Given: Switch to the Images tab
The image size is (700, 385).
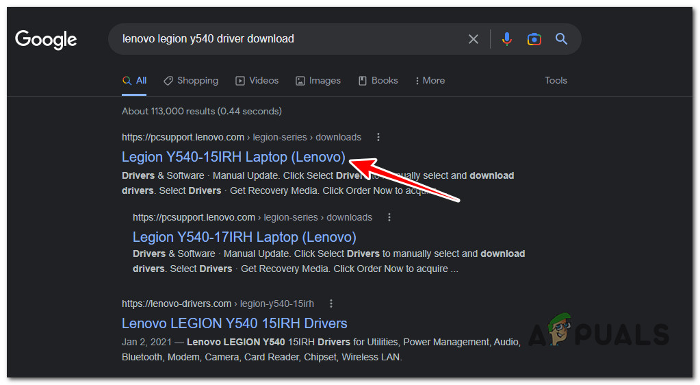Looking at the screenshot, I should click(318, 80).
